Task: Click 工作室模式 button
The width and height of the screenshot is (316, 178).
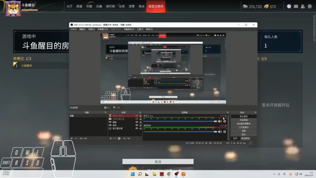Action: click(x=244, y=127)
